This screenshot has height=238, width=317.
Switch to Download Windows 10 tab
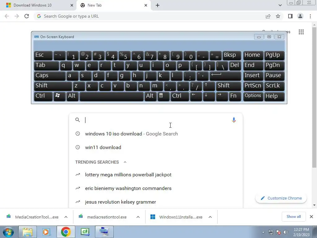click(38, 5)
